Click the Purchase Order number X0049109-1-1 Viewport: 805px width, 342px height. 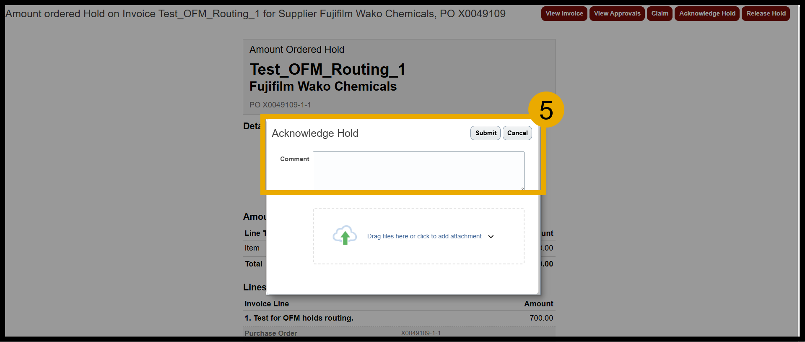421,333
